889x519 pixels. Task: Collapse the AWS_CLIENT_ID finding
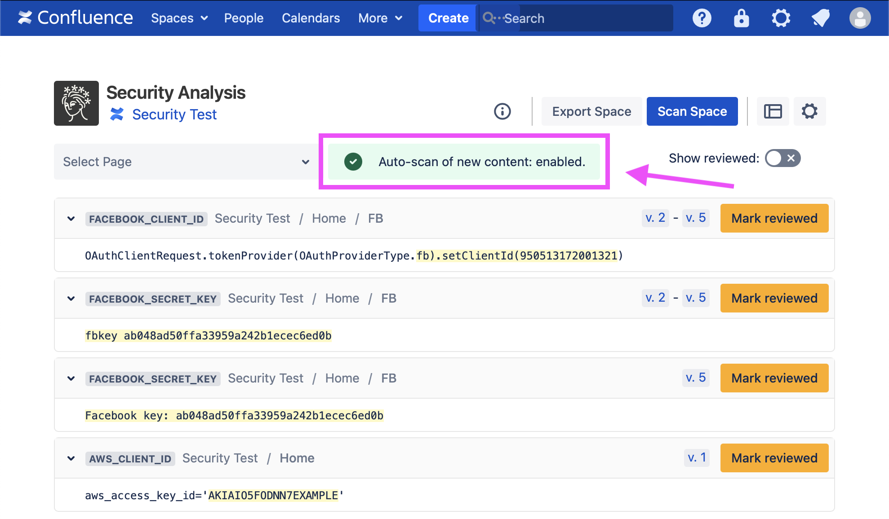71,458
